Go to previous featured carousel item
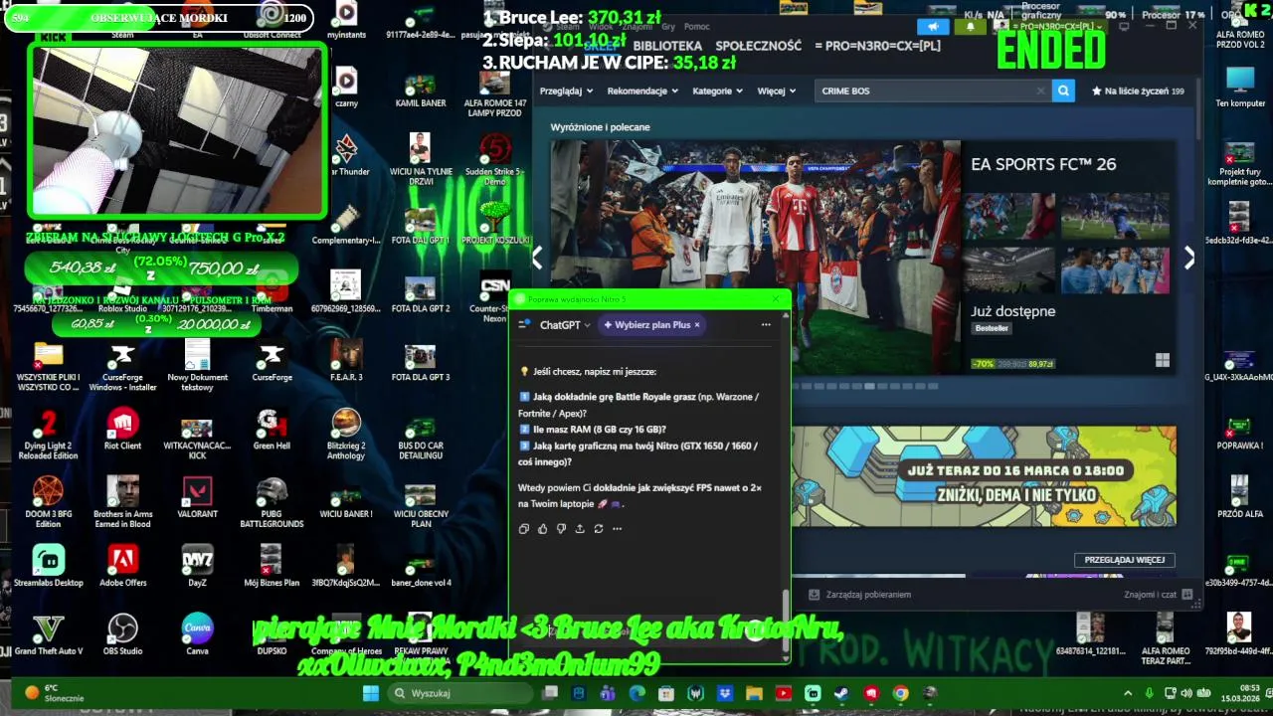1273x716 pixels. [x=537, y=258]
